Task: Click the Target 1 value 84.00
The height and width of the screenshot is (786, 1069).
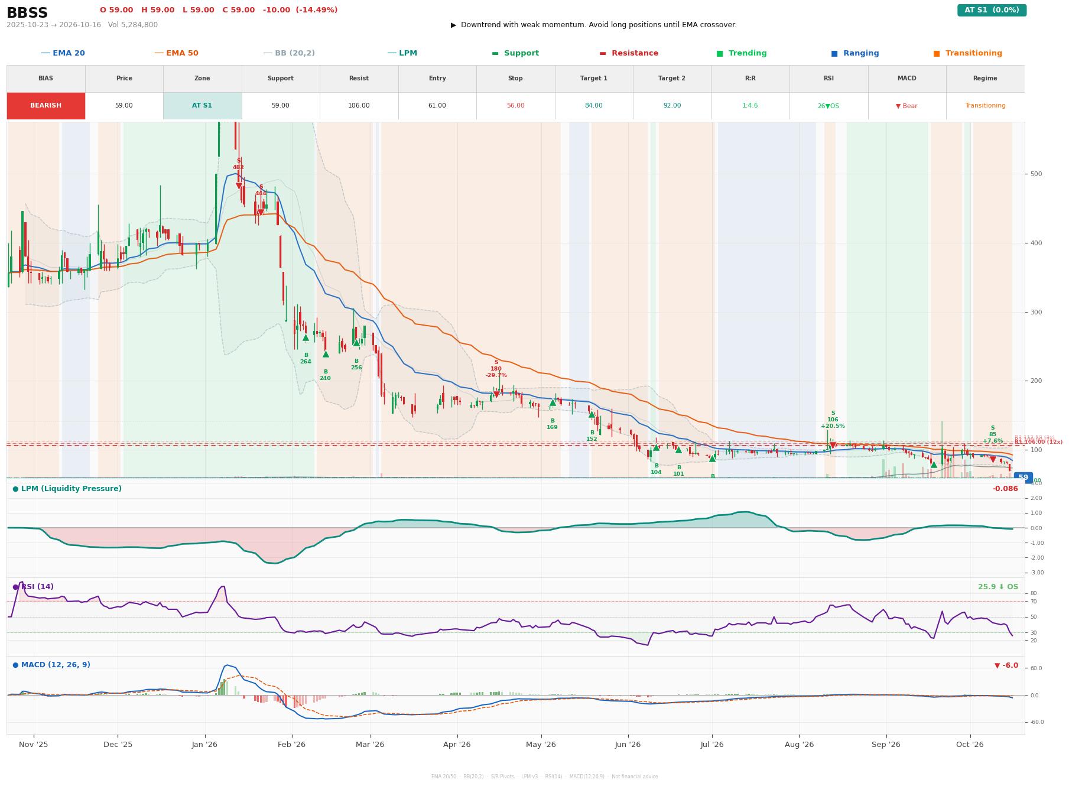Action: [594, 106]
